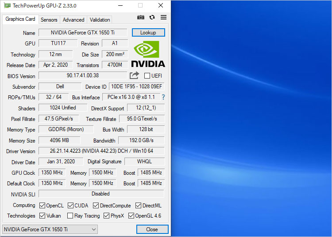Click the Bus Interface question mark
Image resolution: width=332 pixels, height=237 pixels.
[x=163, y=97]
